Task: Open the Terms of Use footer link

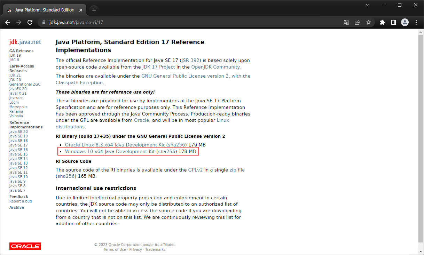Action: (x=115, y=249)
